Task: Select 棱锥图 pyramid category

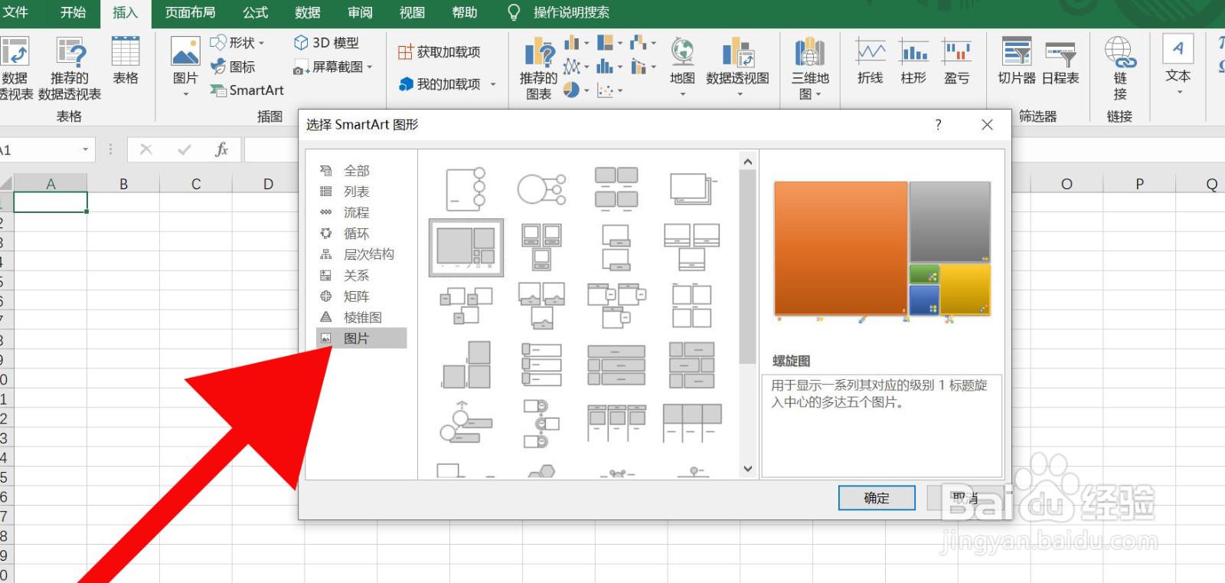Action: click(361, 317)
